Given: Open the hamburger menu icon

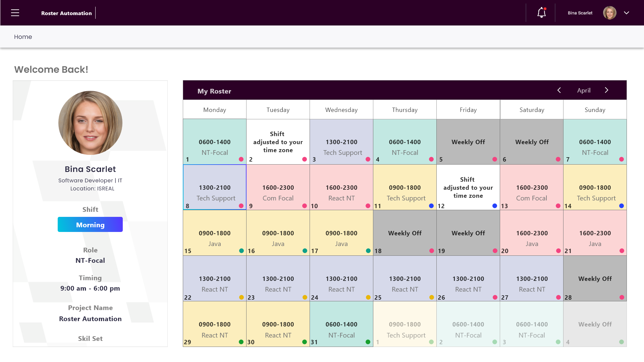Looking at the screenshot, I should pyautogui.click(x=15, y=13).
